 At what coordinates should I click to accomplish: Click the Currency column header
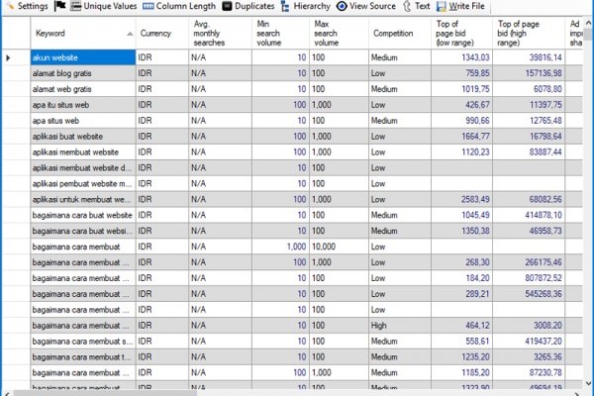click(x=162, y=34)
